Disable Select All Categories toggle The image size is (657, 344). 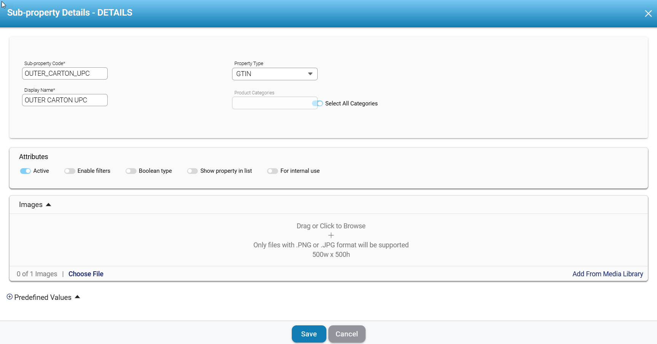point(317,104)
